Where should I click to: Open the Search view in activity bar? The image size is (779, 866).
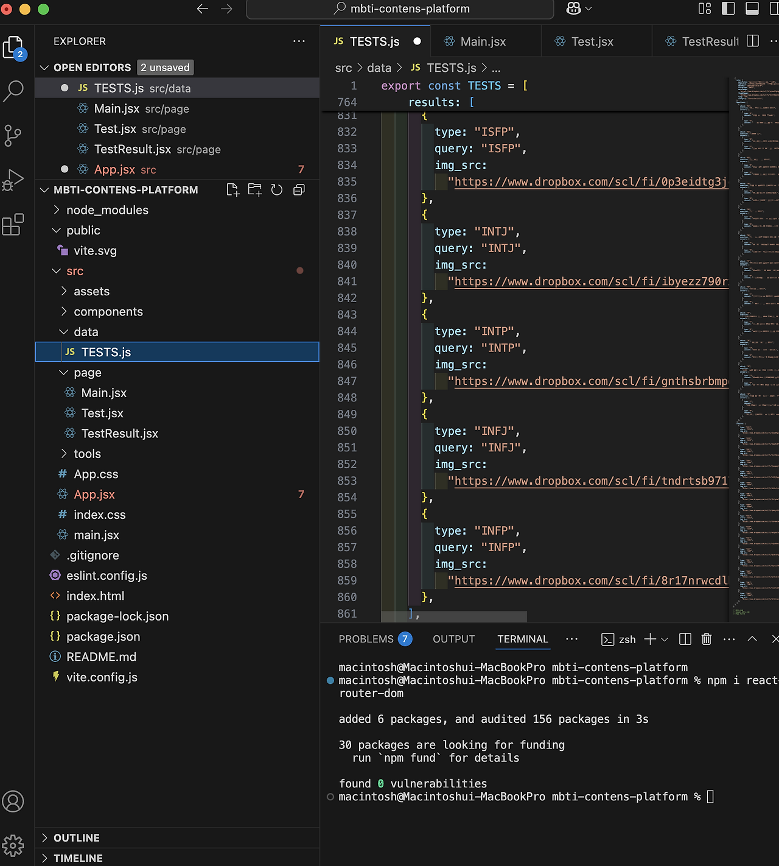point(13,91)
